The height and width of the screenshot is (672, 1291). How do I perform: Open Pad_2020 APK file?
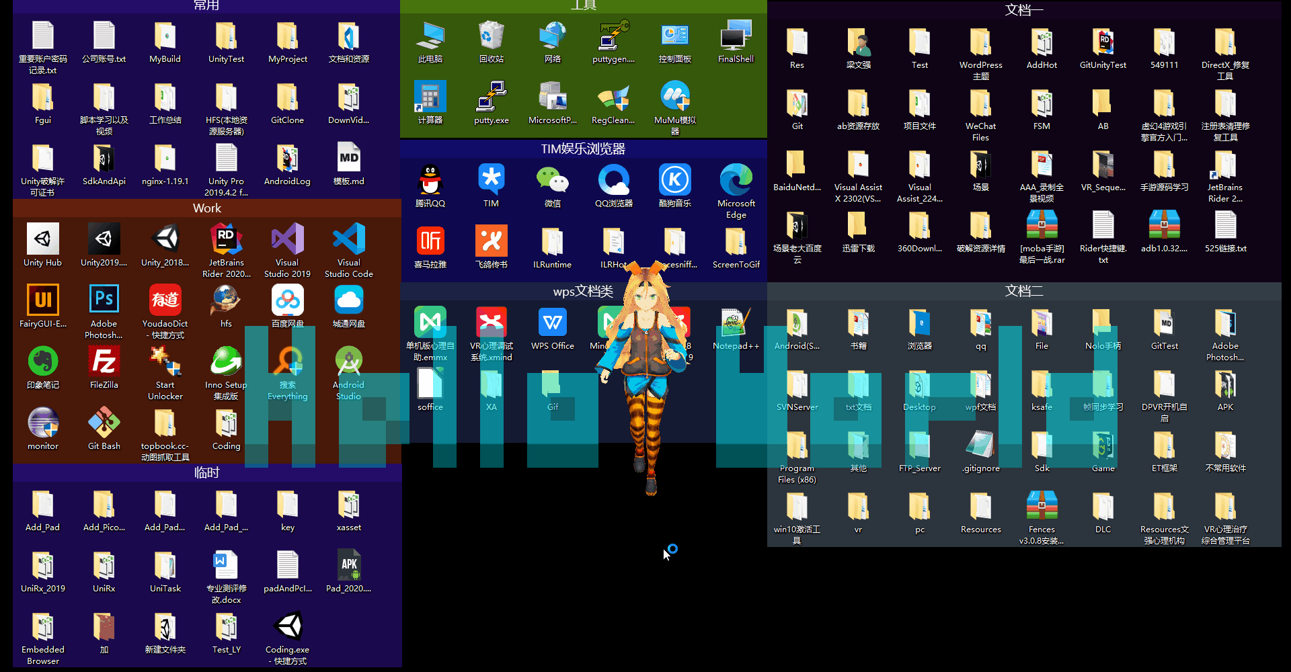click(x=348, y=571)
